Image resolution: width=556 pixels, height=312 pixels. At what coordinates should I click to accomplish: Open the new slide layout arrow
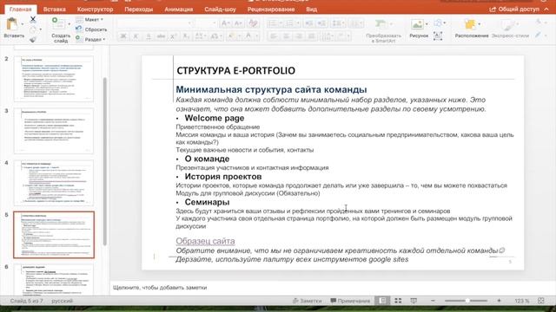point(69,24)
